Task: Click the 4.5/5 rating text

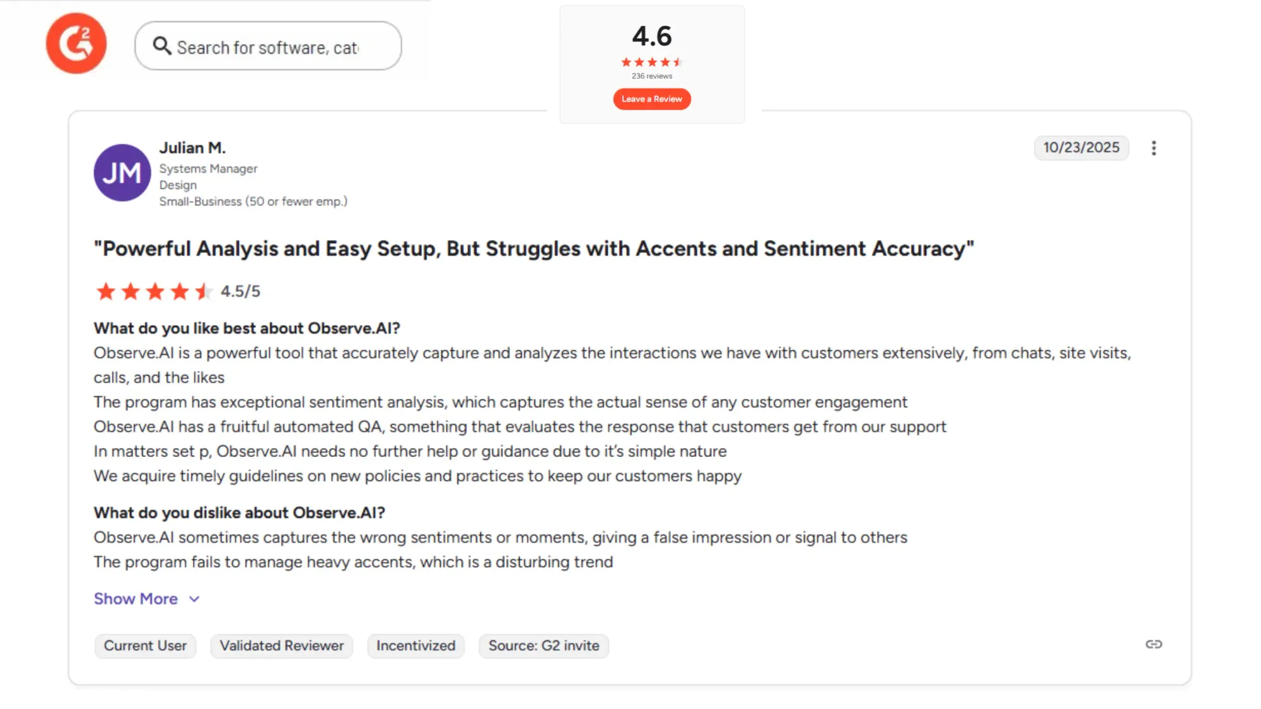Action: pyautogui.click(x=241, y=291)
